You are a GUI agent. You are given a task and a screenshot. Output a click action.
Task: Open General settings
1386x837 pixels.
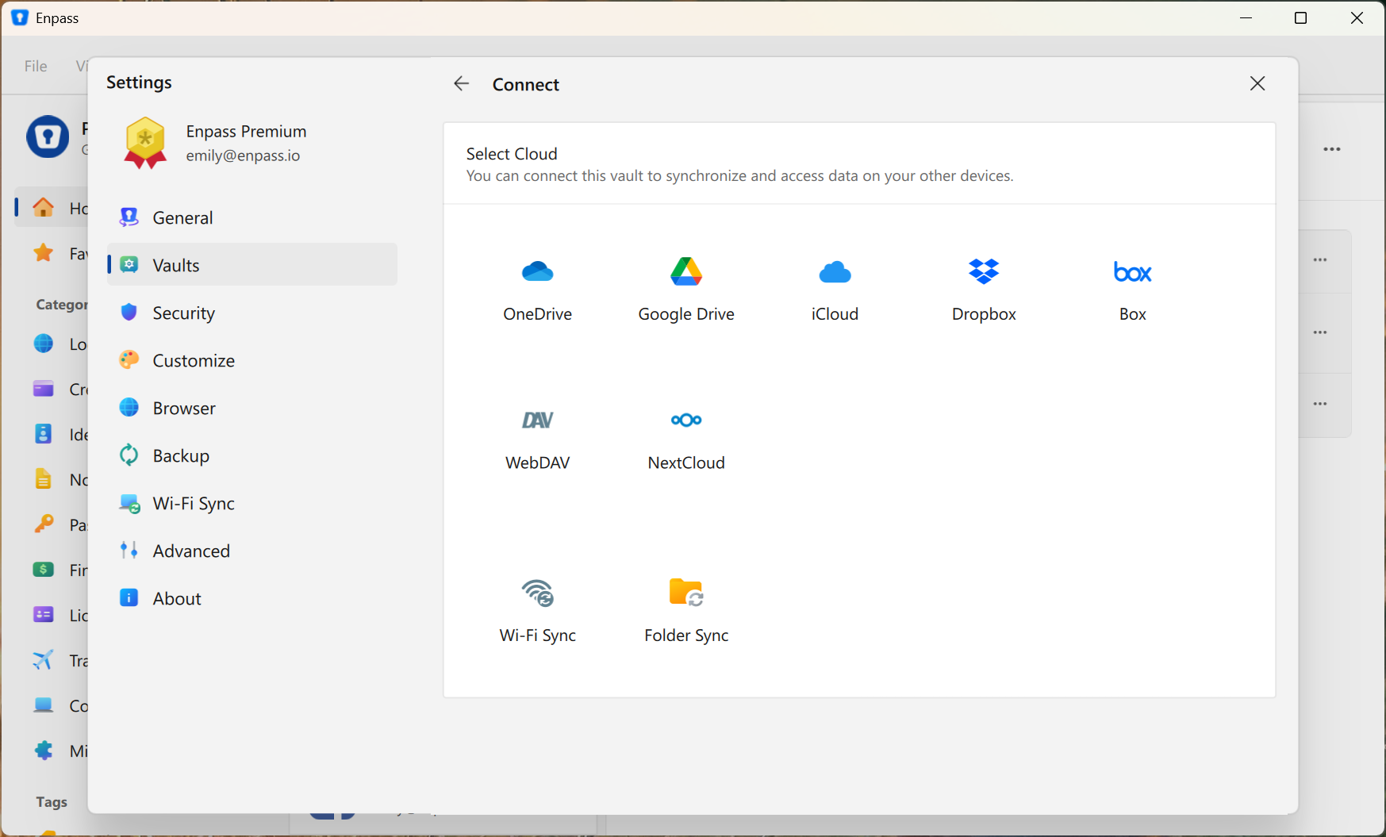tap(252, 217)
